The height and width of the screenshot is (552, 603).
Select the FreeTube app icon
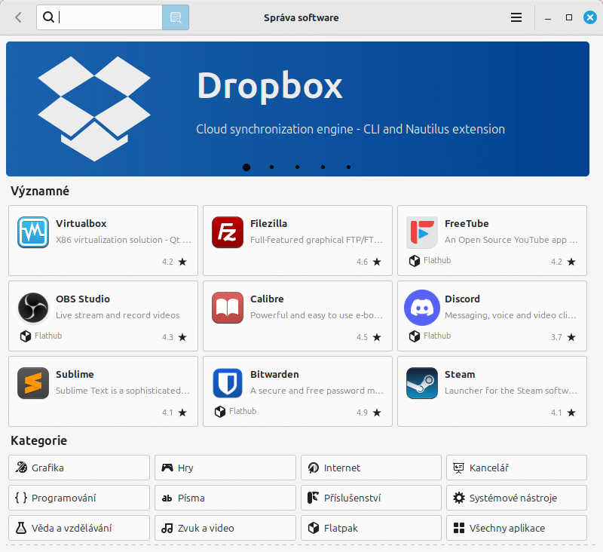(x=421, y=232)
